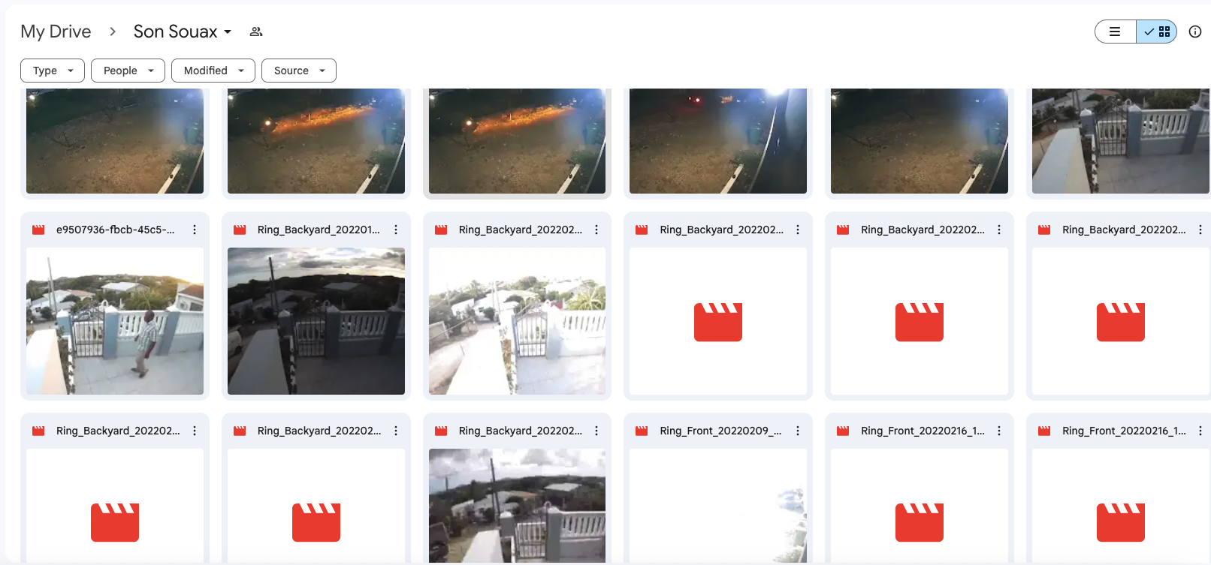The height and width of the screenshot is (565, 1211).
Task: Open thumbnail of man walking by gate
Action: [x=115, y=321]
